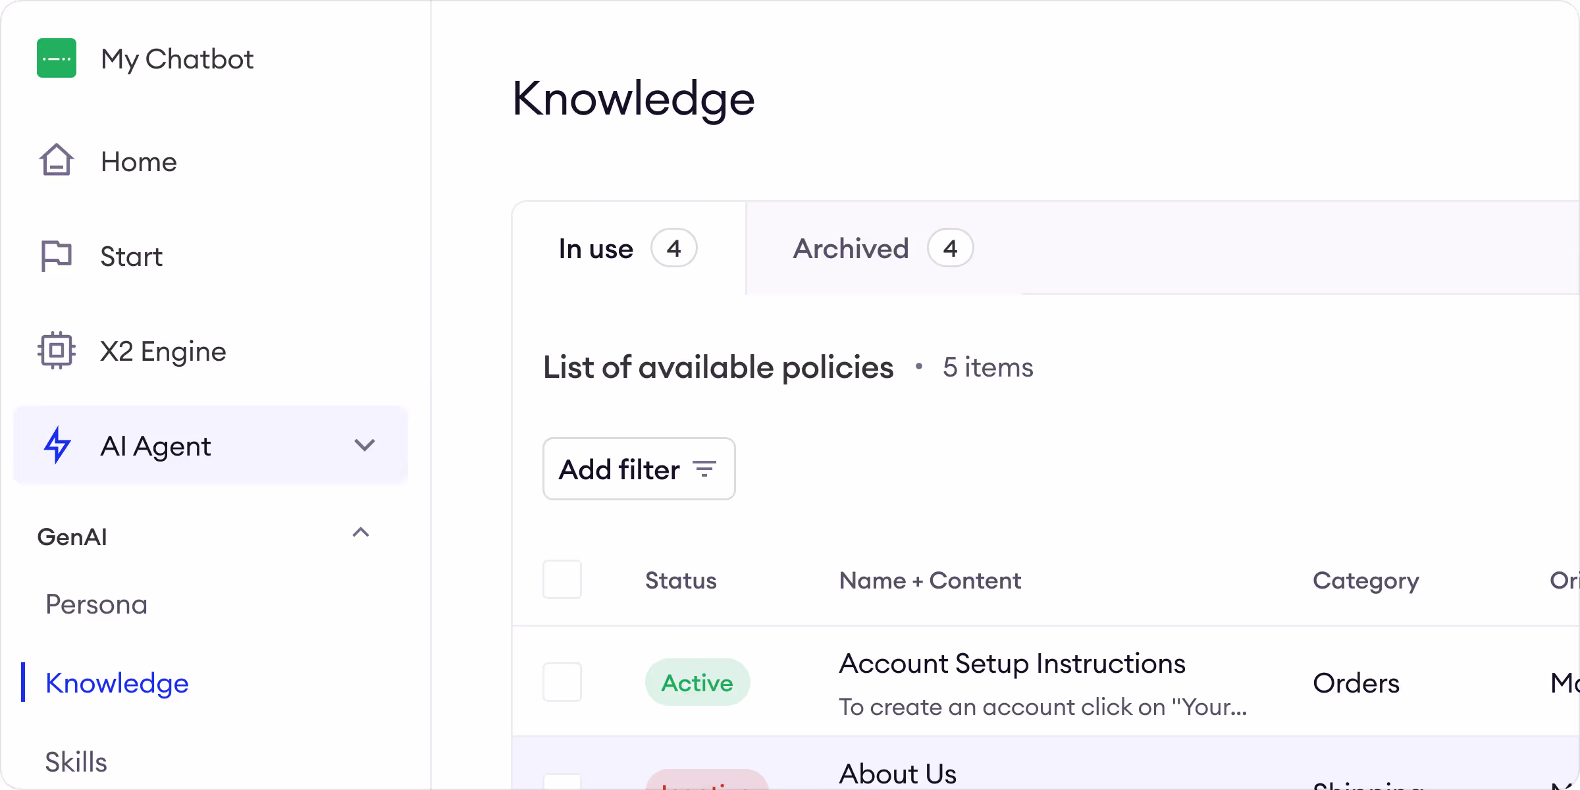This screenshot has width=1580, height=790.
Task: Click the green My Chatbot logo icon
Action: pos(57,58)
